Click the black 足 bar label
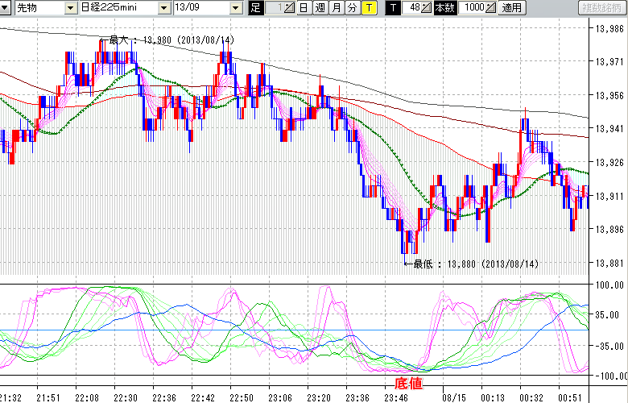628x403 pixels. tap(255, 8)
